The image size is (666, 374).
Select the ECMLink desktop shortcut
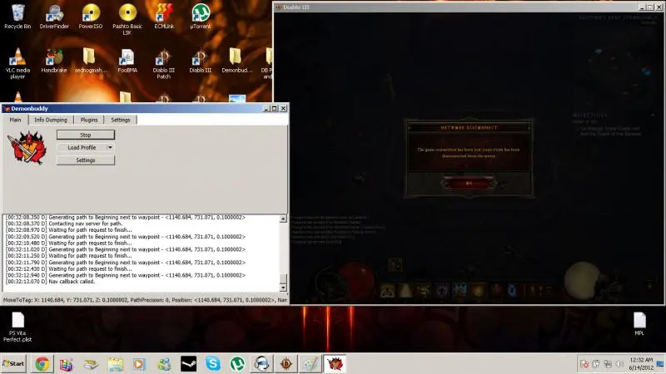point(164,14)
